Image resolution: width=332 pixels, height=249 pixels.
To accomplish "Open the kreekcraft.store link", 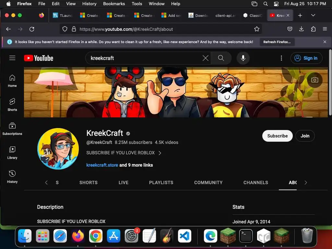I will [102, 165].
